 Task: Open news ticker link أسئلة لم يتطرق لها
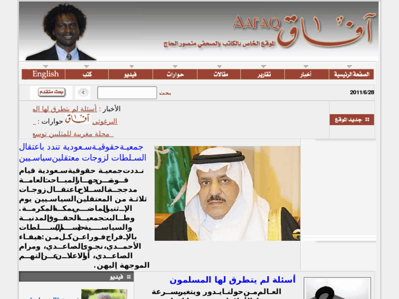(x=65, y=109)
